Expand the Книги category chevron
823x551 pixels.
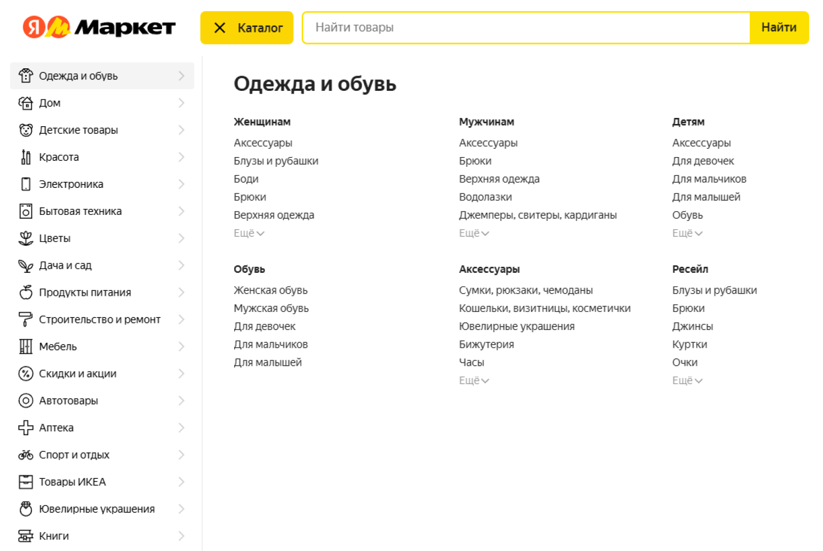click(x=182, y=536)
